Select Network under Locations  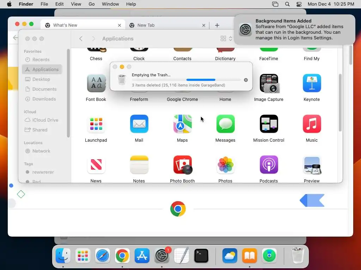coord(42,151)
